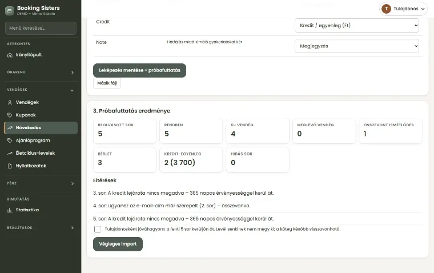Click the Kuponok tag icon
The image size is (434, 273).
pos(10,115)
